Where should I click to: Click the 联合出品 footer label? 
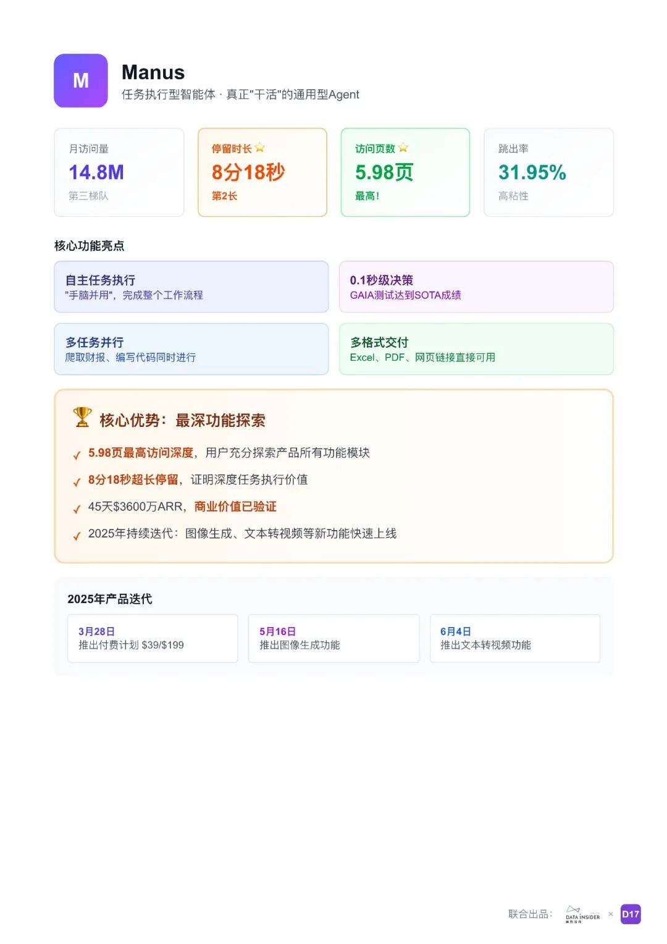pos(530,914)
